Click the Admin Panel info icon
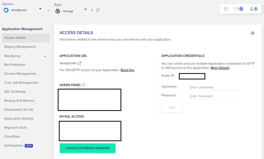This screenshot has width=264, height=159. click(84, 85)
